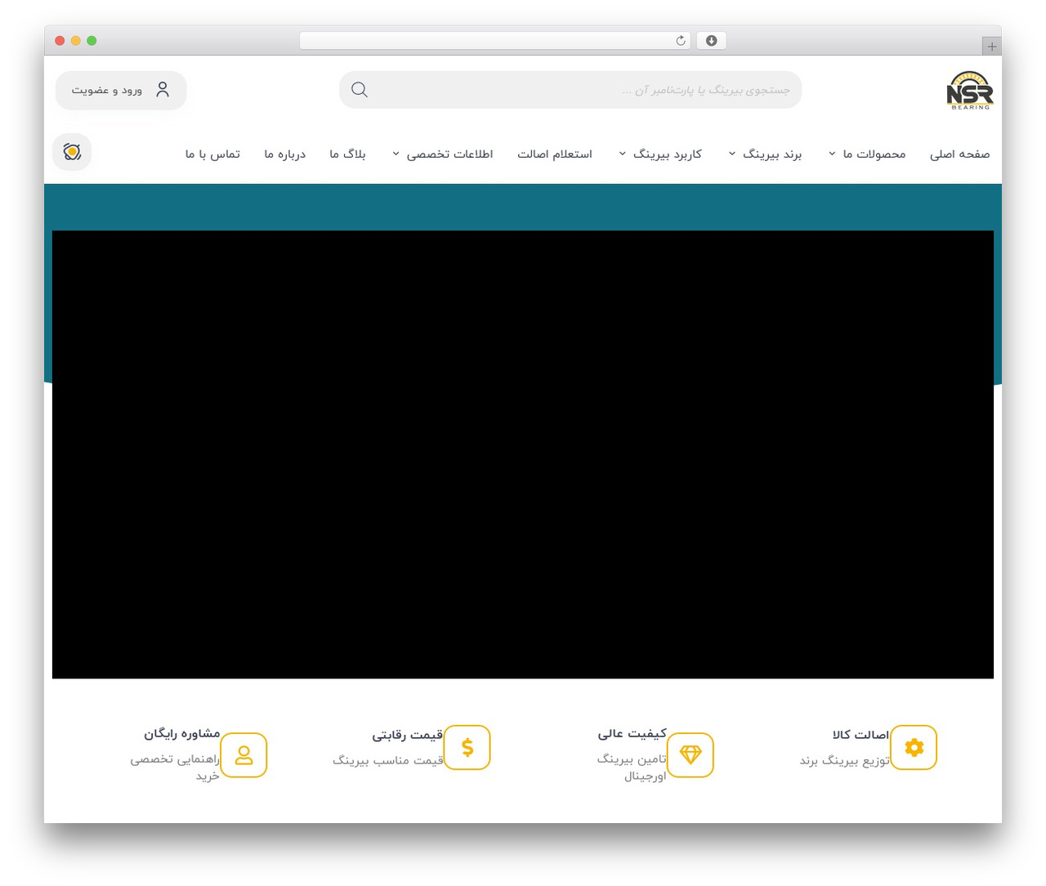Click the dollar icon for قیمت رقابتی
Image resolution: width=1046 pixels, height=886 pixels.
467,747
